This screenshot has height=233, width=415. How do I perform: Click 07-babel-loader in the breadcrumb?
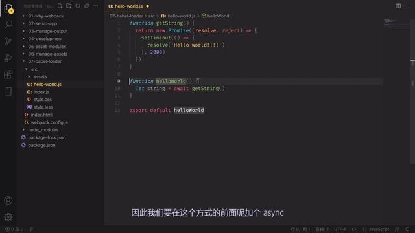[x=126, y=16]
